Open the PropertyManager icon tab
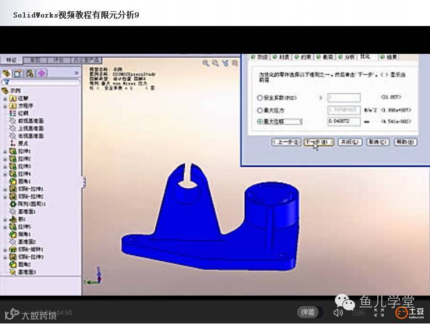The image size is (430, 324). click(18, 73)
